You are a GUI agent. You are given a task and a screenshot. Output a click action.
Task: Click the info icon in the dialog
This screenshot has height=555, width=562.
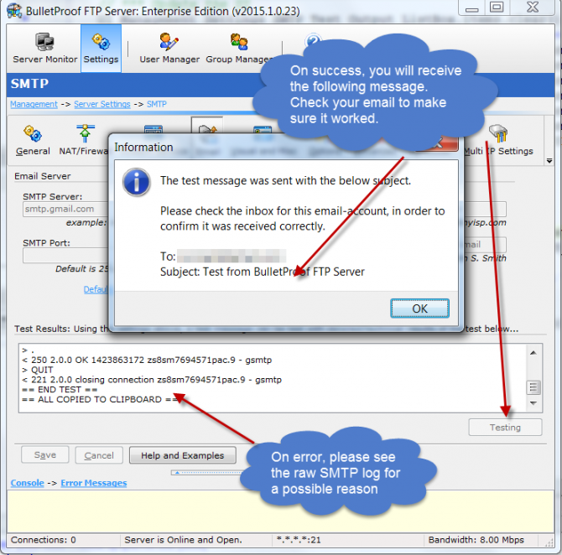click(x=136, y=182)
